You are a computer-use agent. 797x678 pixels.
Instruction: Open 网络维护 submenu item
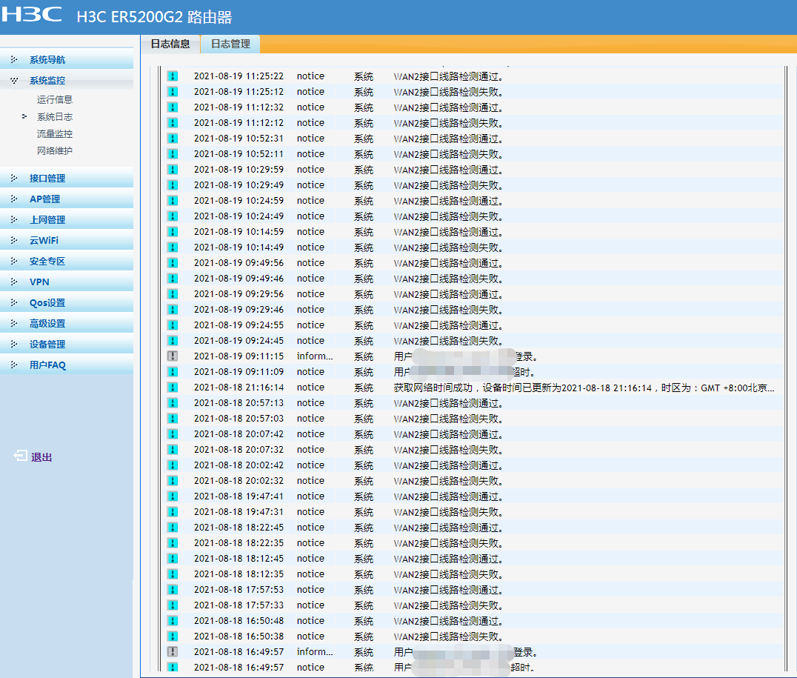click(54, 150)
